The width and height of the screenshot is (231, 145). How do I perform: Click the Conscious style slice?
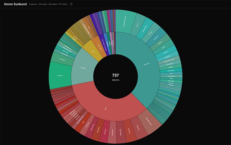coord(62,59)
